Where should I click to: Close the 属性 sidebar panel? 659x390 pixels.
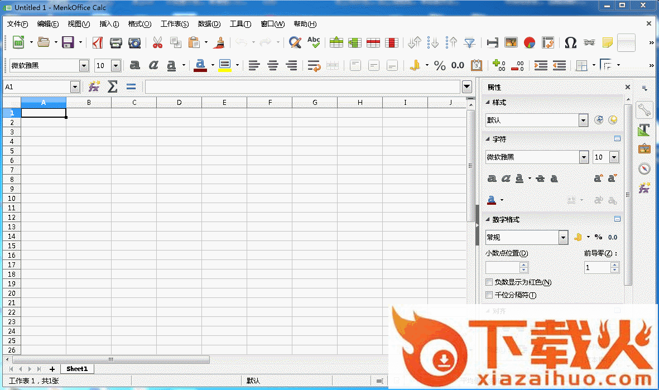(x=628, y=87)
